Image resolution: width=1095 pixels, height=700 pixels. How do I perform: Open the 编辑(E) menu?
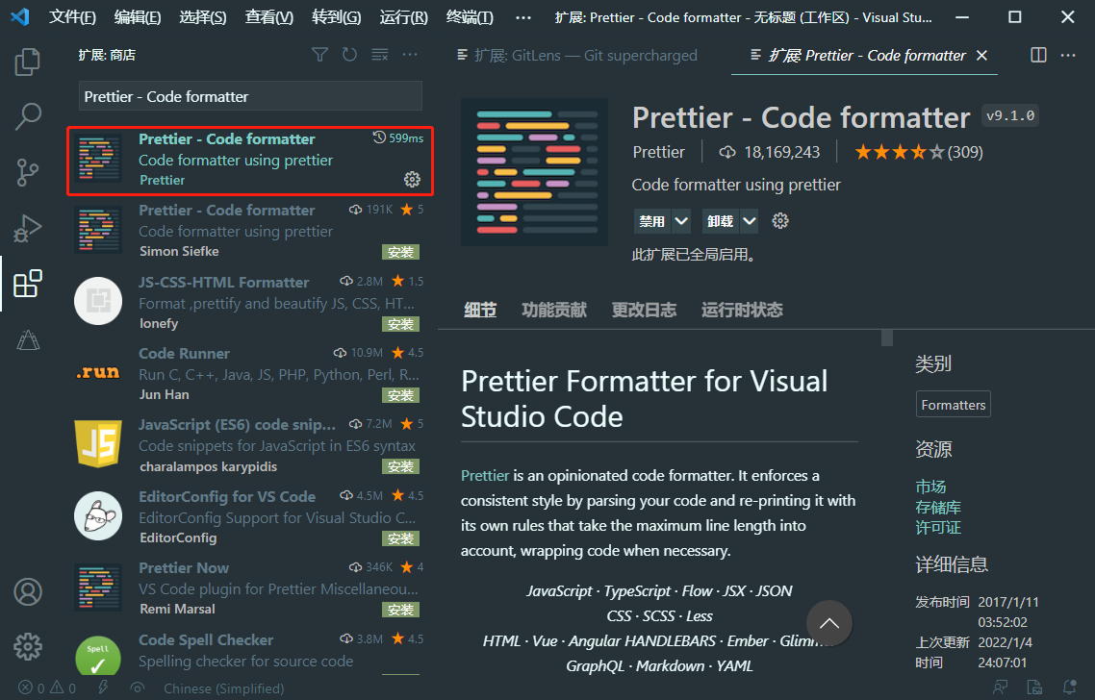click(138, 17)
